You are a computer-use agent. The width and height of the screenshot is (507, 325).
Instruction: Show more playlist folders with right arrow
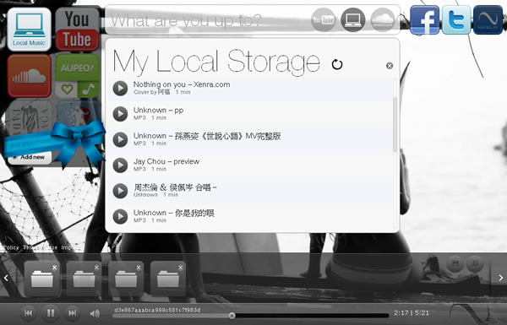click(500, 278)
